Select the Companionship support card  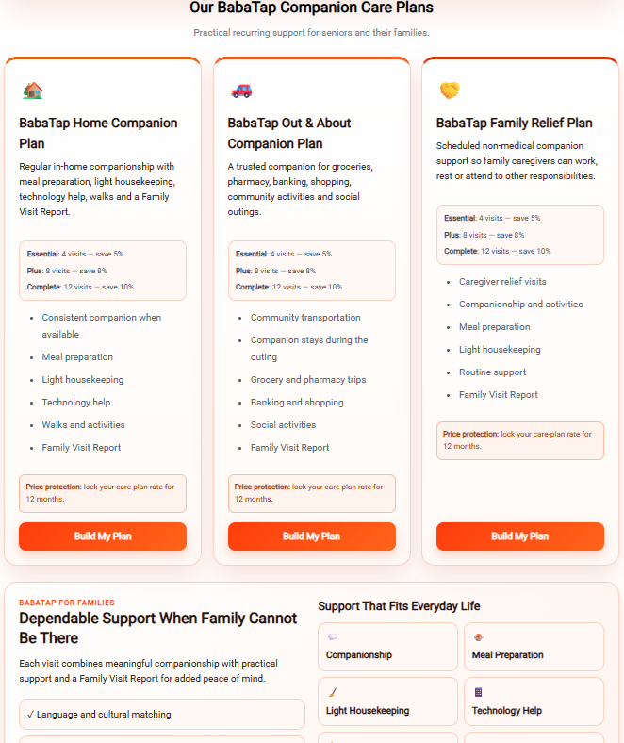(387, 647)
